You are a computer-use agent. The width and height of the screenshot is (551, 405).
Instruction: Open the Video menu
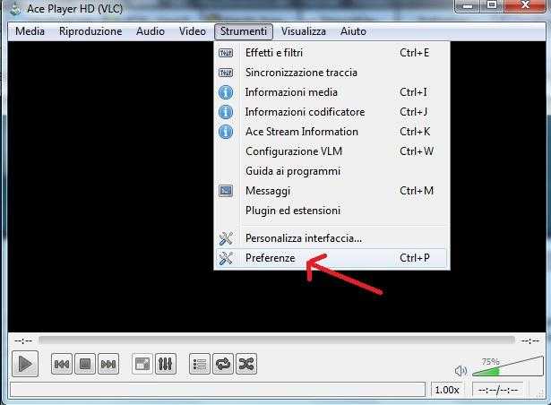[x=193, y=31]
